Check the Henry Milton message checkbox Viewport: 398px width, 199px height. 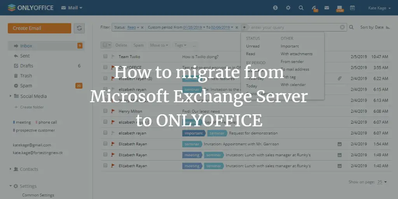click(105, 111)
